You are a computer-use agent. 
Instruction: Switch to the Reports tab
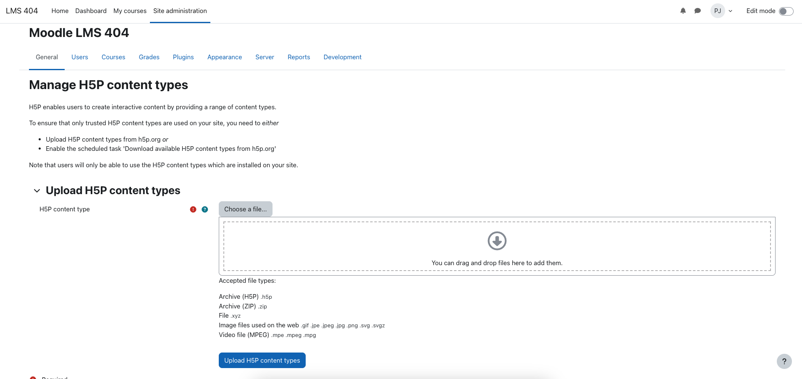[299, 57]
